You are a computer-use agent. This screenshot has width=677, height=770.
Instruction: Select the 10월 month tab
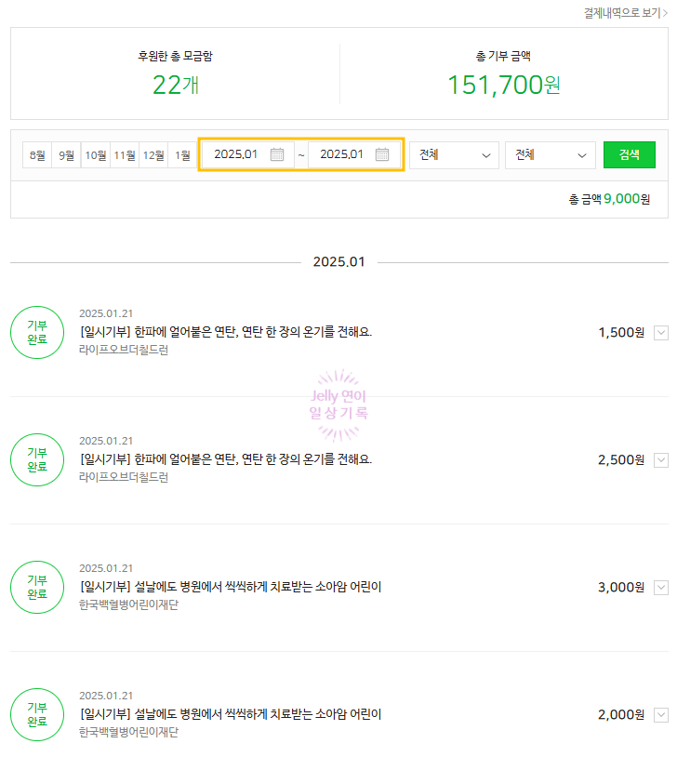[x=96, y=155]
